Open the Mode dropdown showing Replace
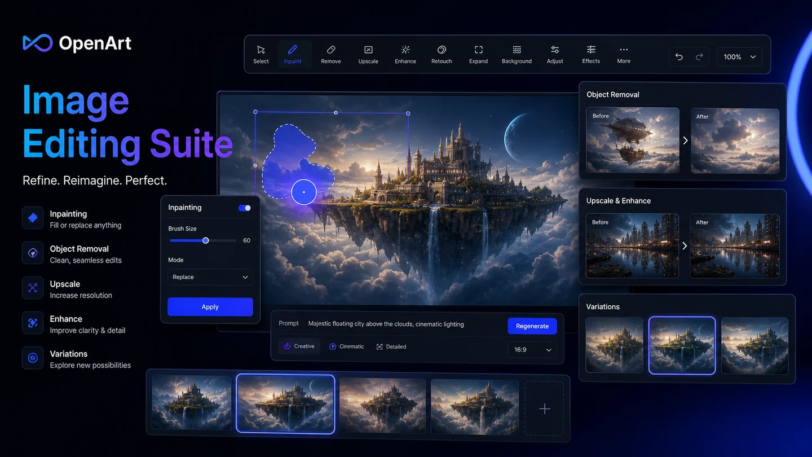Viewport: 812px width, 457px height. [x=210, y=277]
